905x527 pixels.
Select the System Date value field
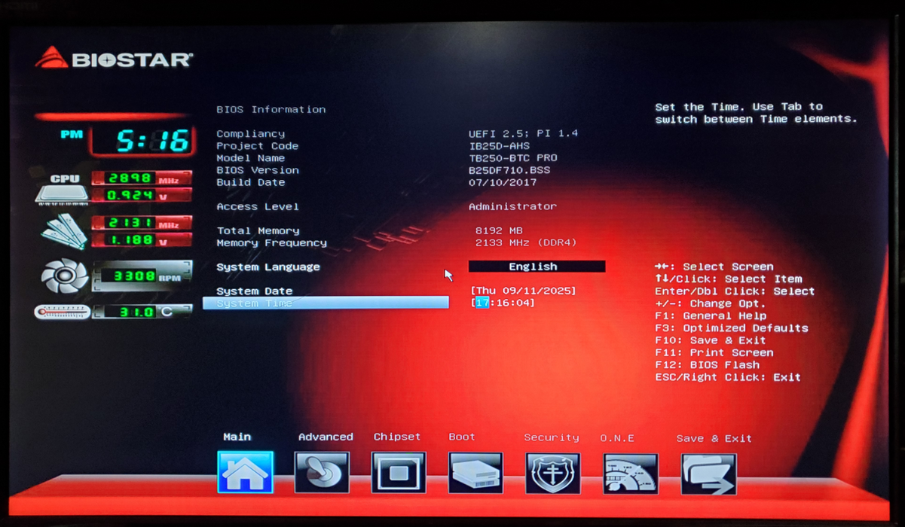pos(523,291)
